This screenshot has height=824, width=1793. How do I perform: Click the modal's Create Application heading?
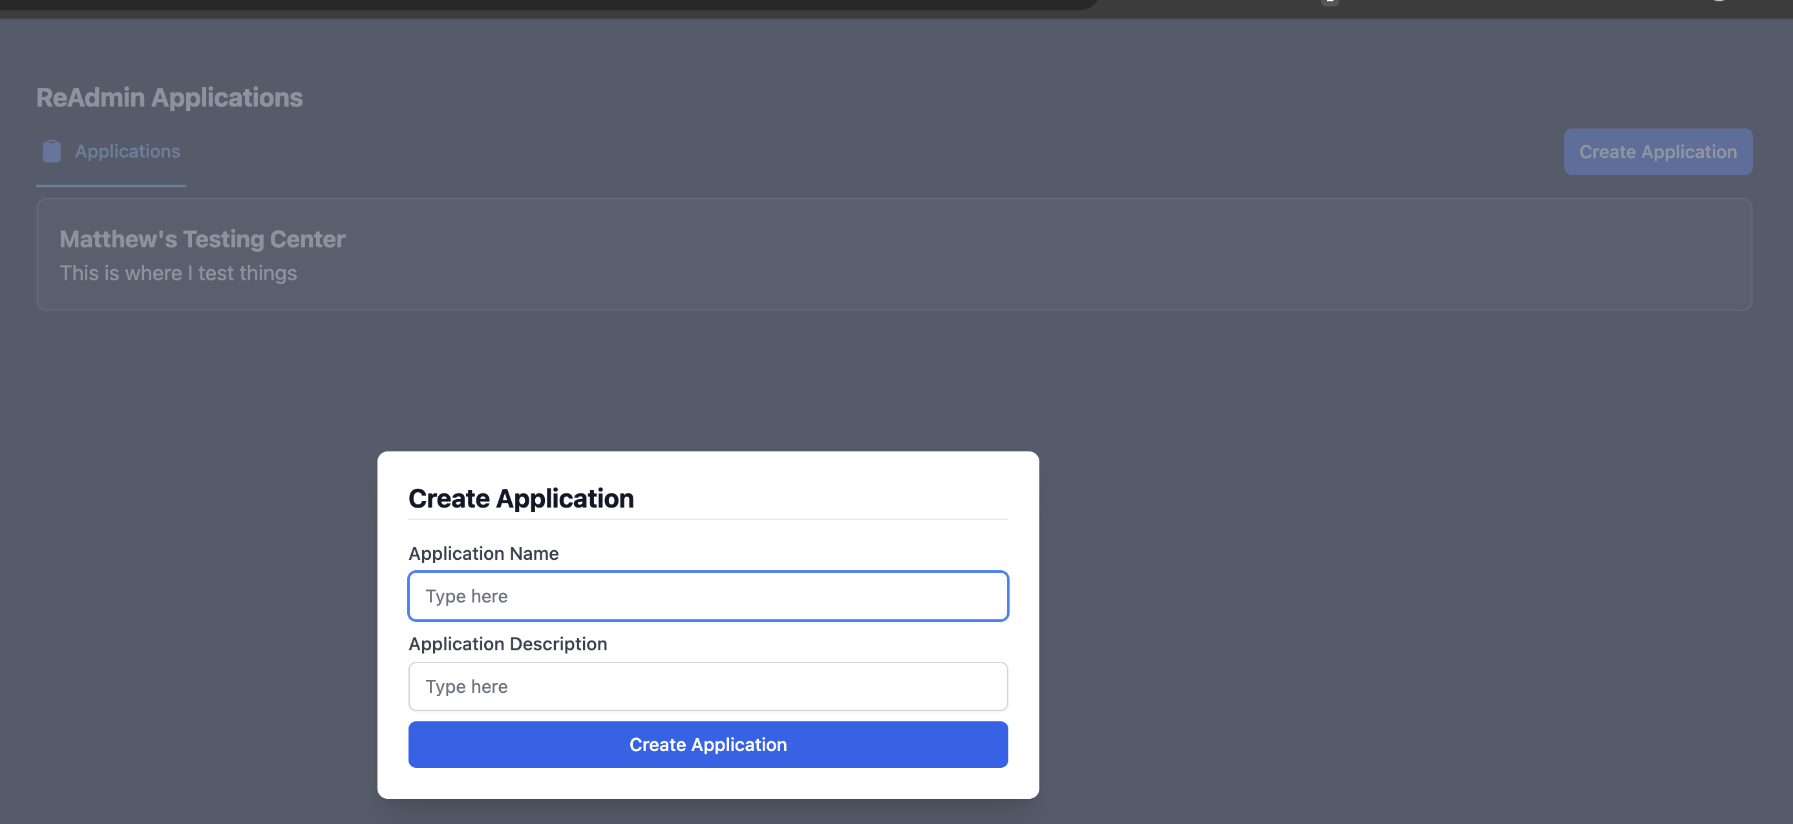520,499
